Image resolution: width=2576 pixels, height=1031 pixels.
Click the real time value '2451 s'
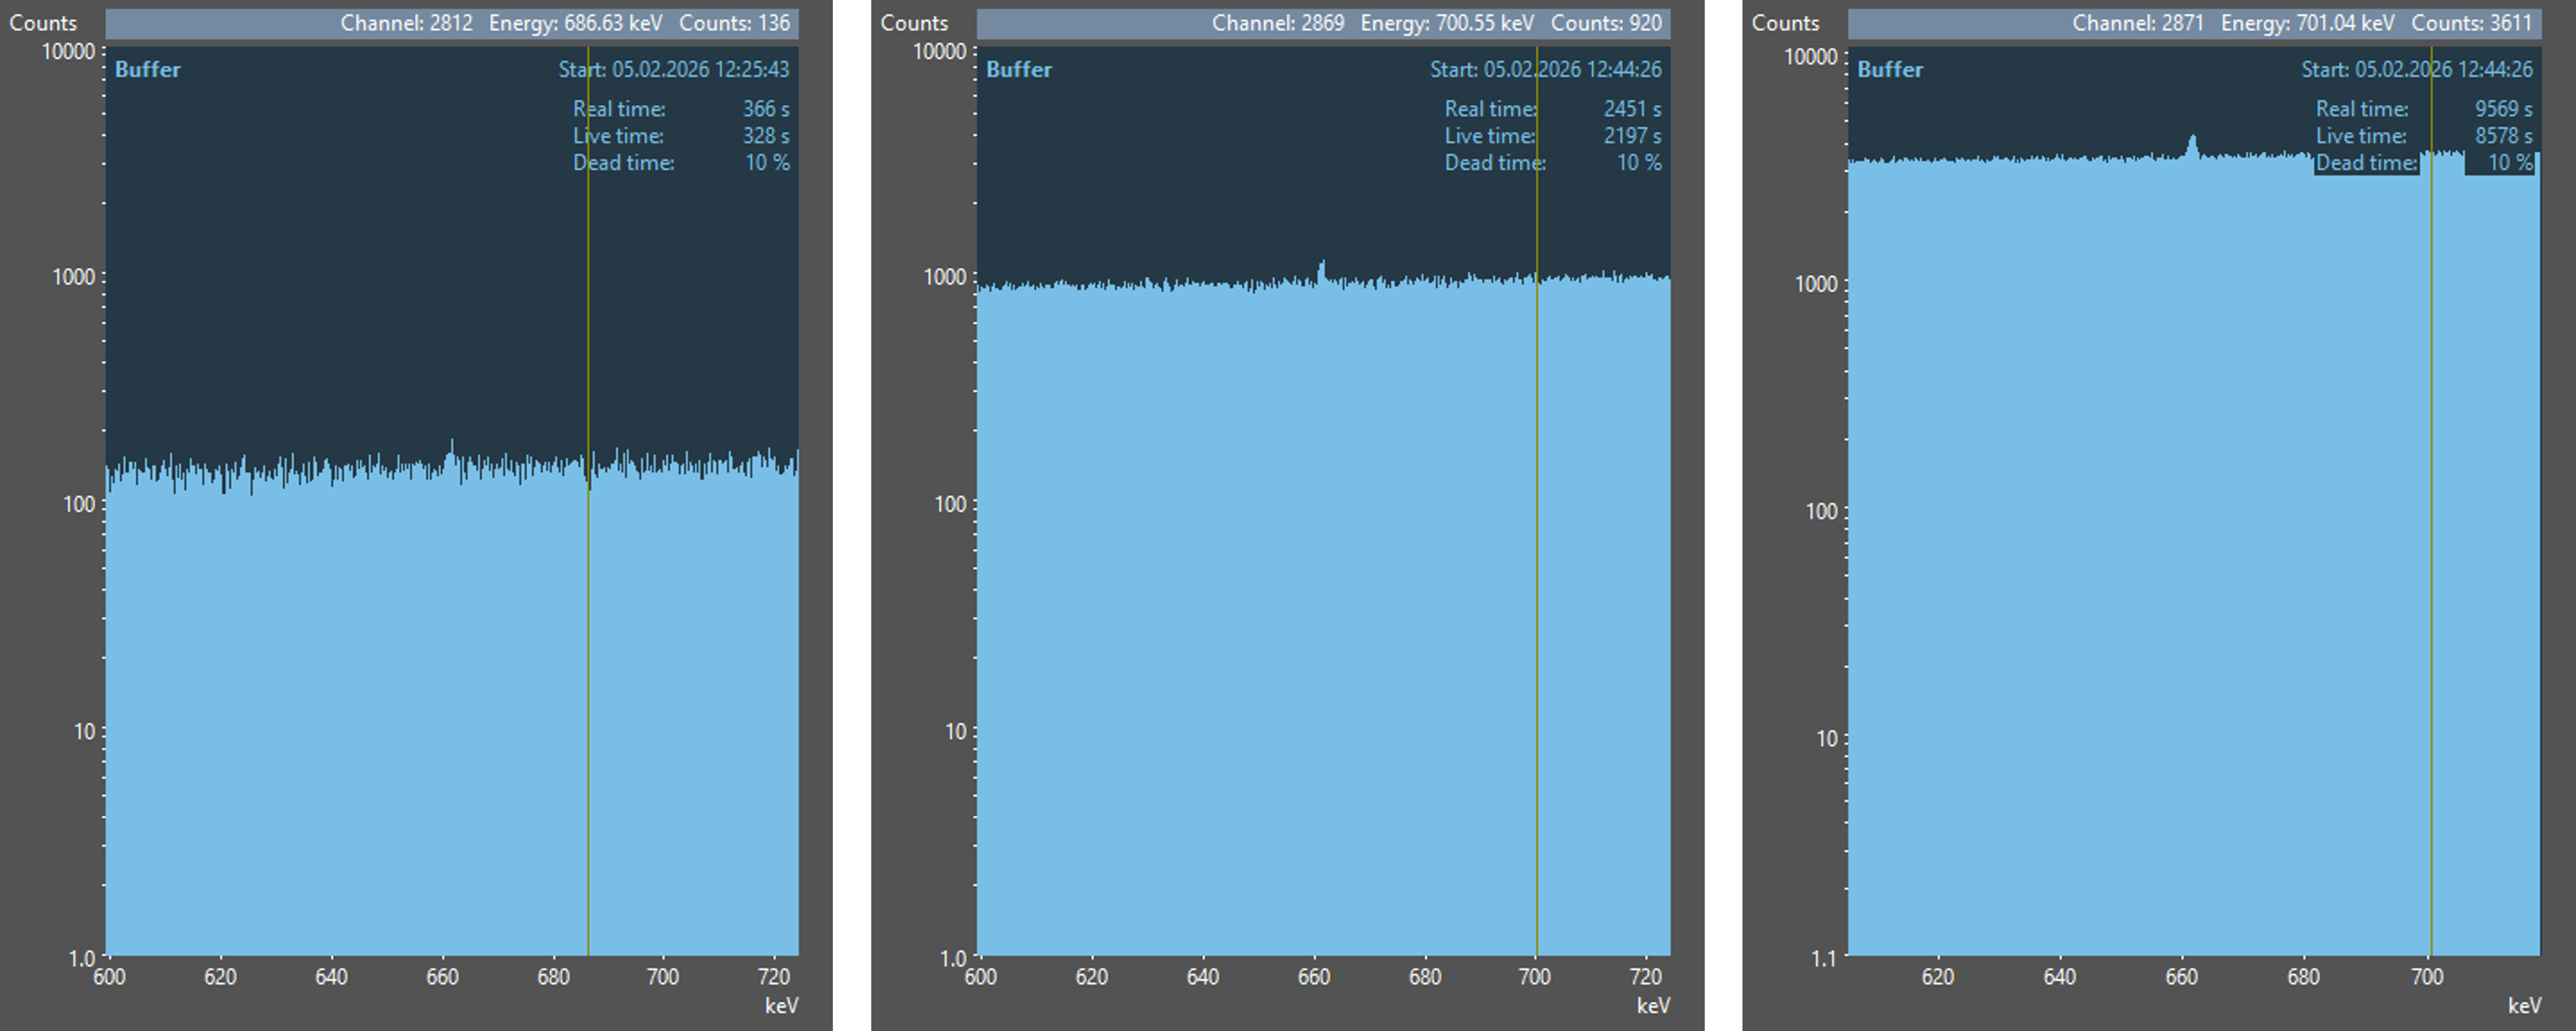pos(1633,109)
